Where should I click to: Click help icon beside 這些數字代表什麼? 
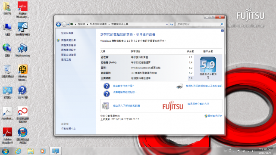(x=107, y=86)
